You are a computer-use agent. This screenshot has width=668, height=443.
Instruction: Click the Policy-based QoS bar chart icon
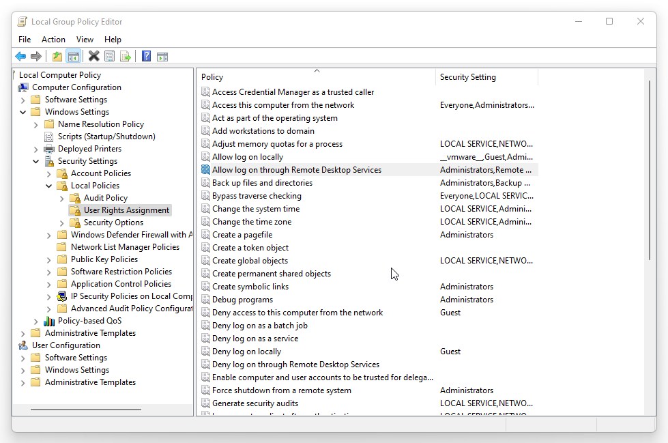(49, 321)
